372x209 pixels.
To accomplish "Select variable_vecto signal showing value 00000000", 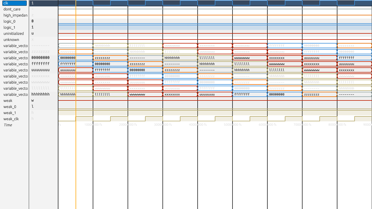I will point(15,58).
